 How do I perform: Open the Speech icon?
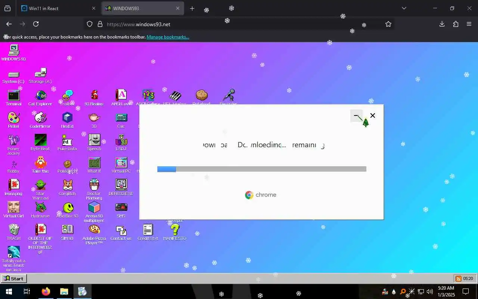point(94,143)
